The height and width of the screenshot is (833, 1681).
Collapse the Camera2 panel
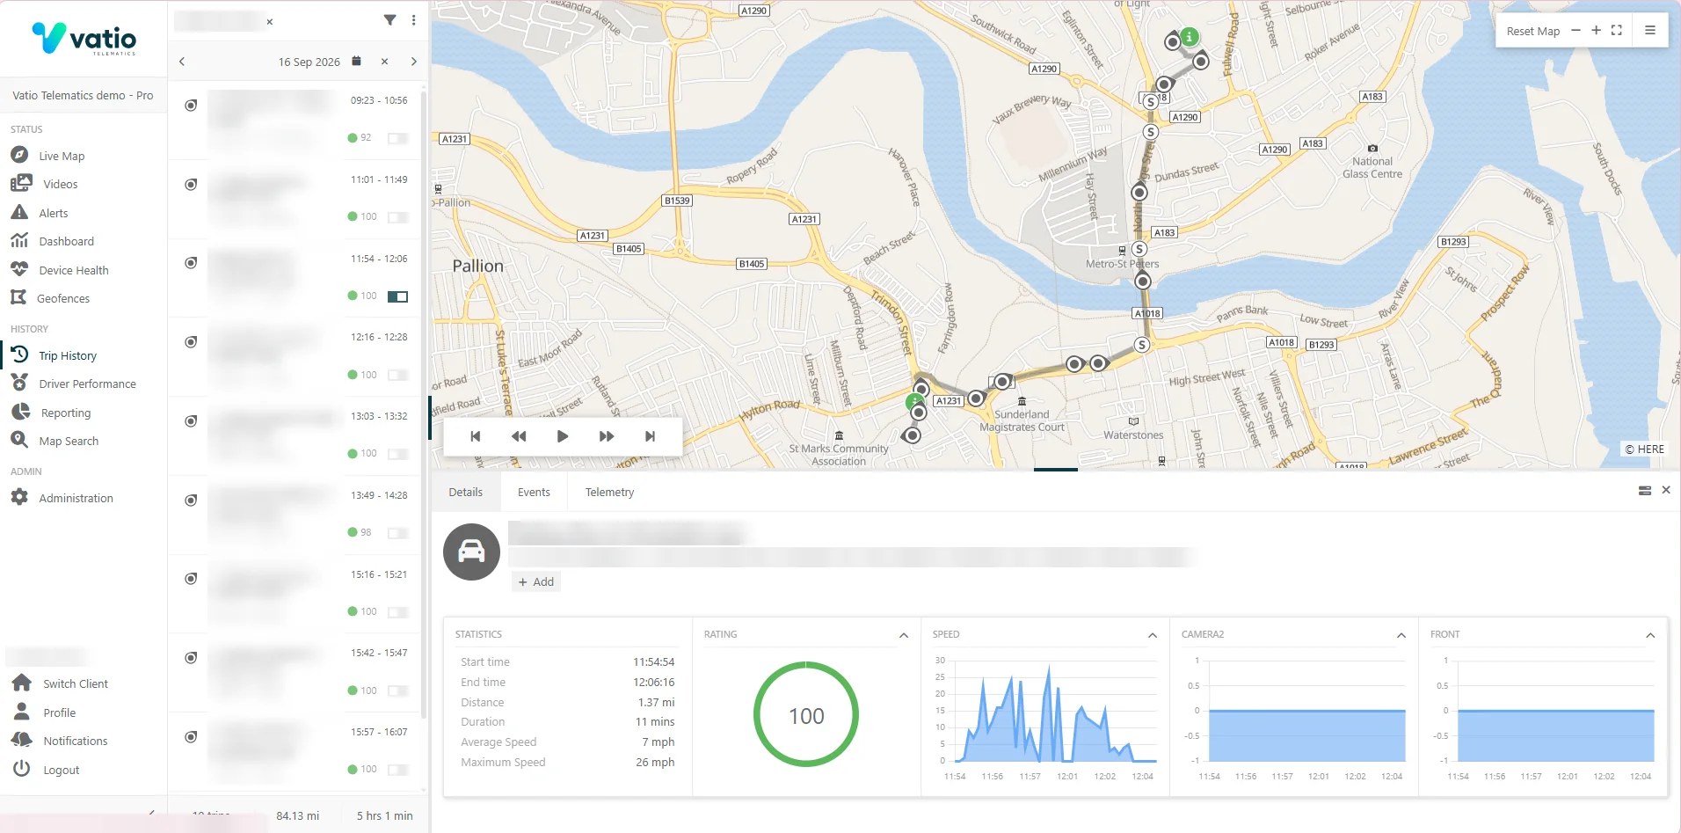[x=1401, y=635]
